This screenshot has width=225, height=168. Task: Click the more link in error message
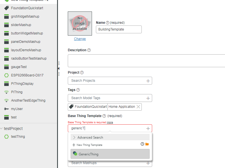click(x=110, y=122)
